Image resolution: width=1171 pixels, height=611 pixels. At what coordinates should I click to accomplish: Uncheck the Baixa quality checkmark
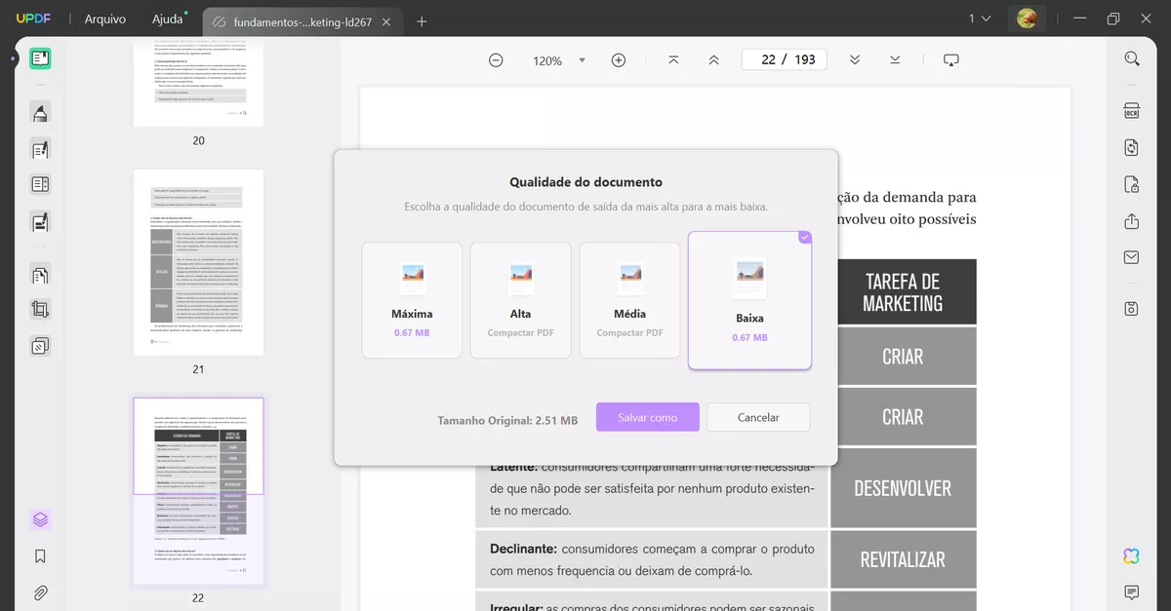tap(804, 237)
